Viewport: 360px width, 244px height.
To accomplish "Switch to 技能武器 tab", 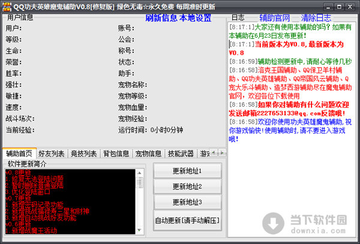I will pos(181,154).
